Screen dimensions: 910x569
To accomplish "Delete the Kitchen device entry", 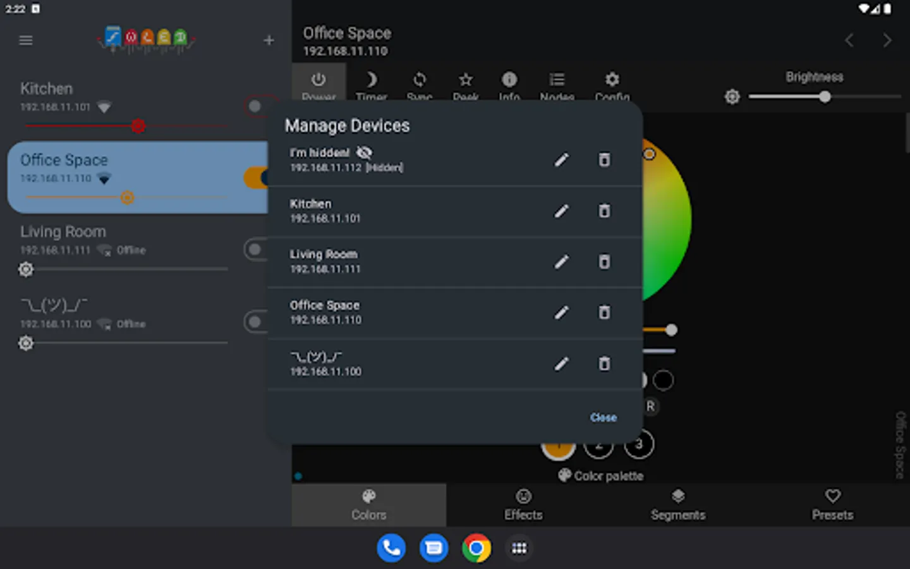I will pyautogui.click(x=605, y=211).
